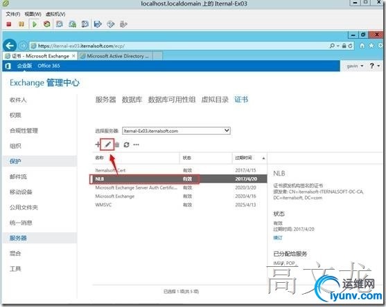The image size is (386, 307).
Task: Go to 统一消息 in sidebar
Action: pyautogui.click(x=21, y=223)
